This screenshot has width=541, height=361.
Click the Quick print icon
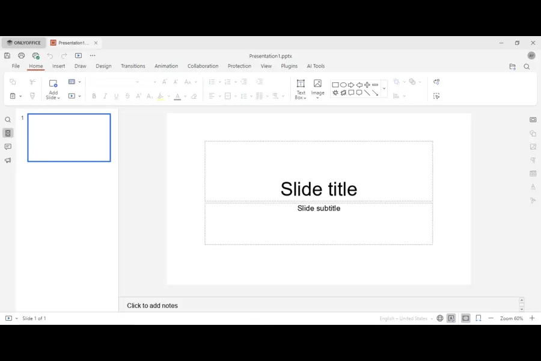[36, 55]
